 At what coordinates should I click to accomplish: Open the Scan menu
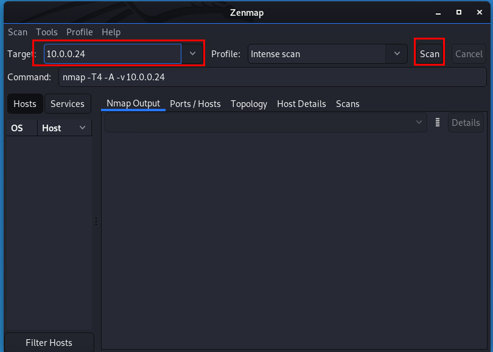[18, 32]
